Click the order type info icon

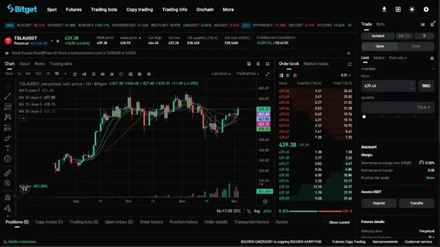(x=432, y=58)
